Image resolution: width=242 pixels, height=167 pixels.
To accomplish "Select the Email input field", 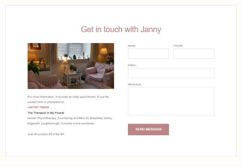I will point(171,73).
